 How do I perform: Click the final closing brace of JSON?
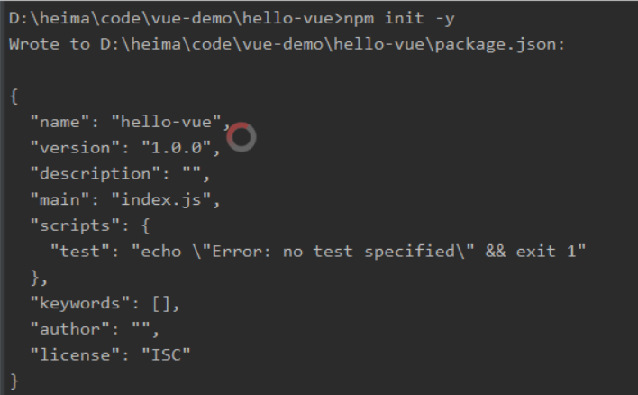coord(14,381)
